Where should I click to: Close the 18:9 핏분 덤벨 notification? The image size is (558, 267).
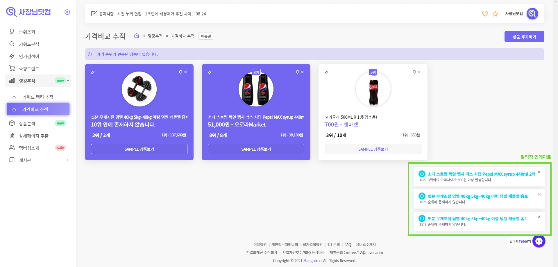click(539, 194)
